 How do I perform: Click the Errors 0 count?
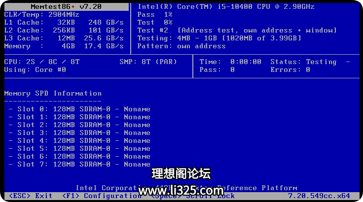point(290,69)
